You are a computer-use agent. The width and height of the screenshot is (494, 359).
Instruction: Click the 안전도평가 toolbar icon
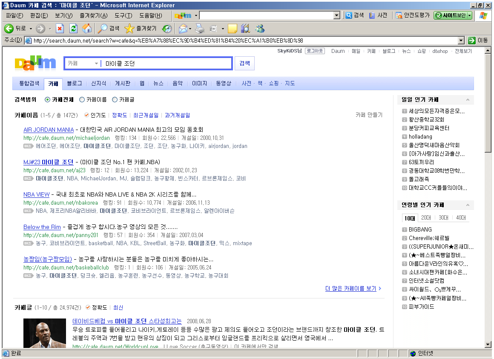[x=399, y=15]
